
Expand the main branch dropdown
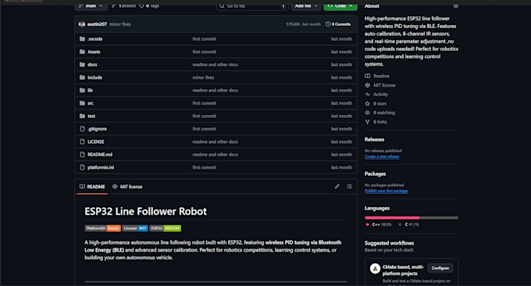click(91, 5)
